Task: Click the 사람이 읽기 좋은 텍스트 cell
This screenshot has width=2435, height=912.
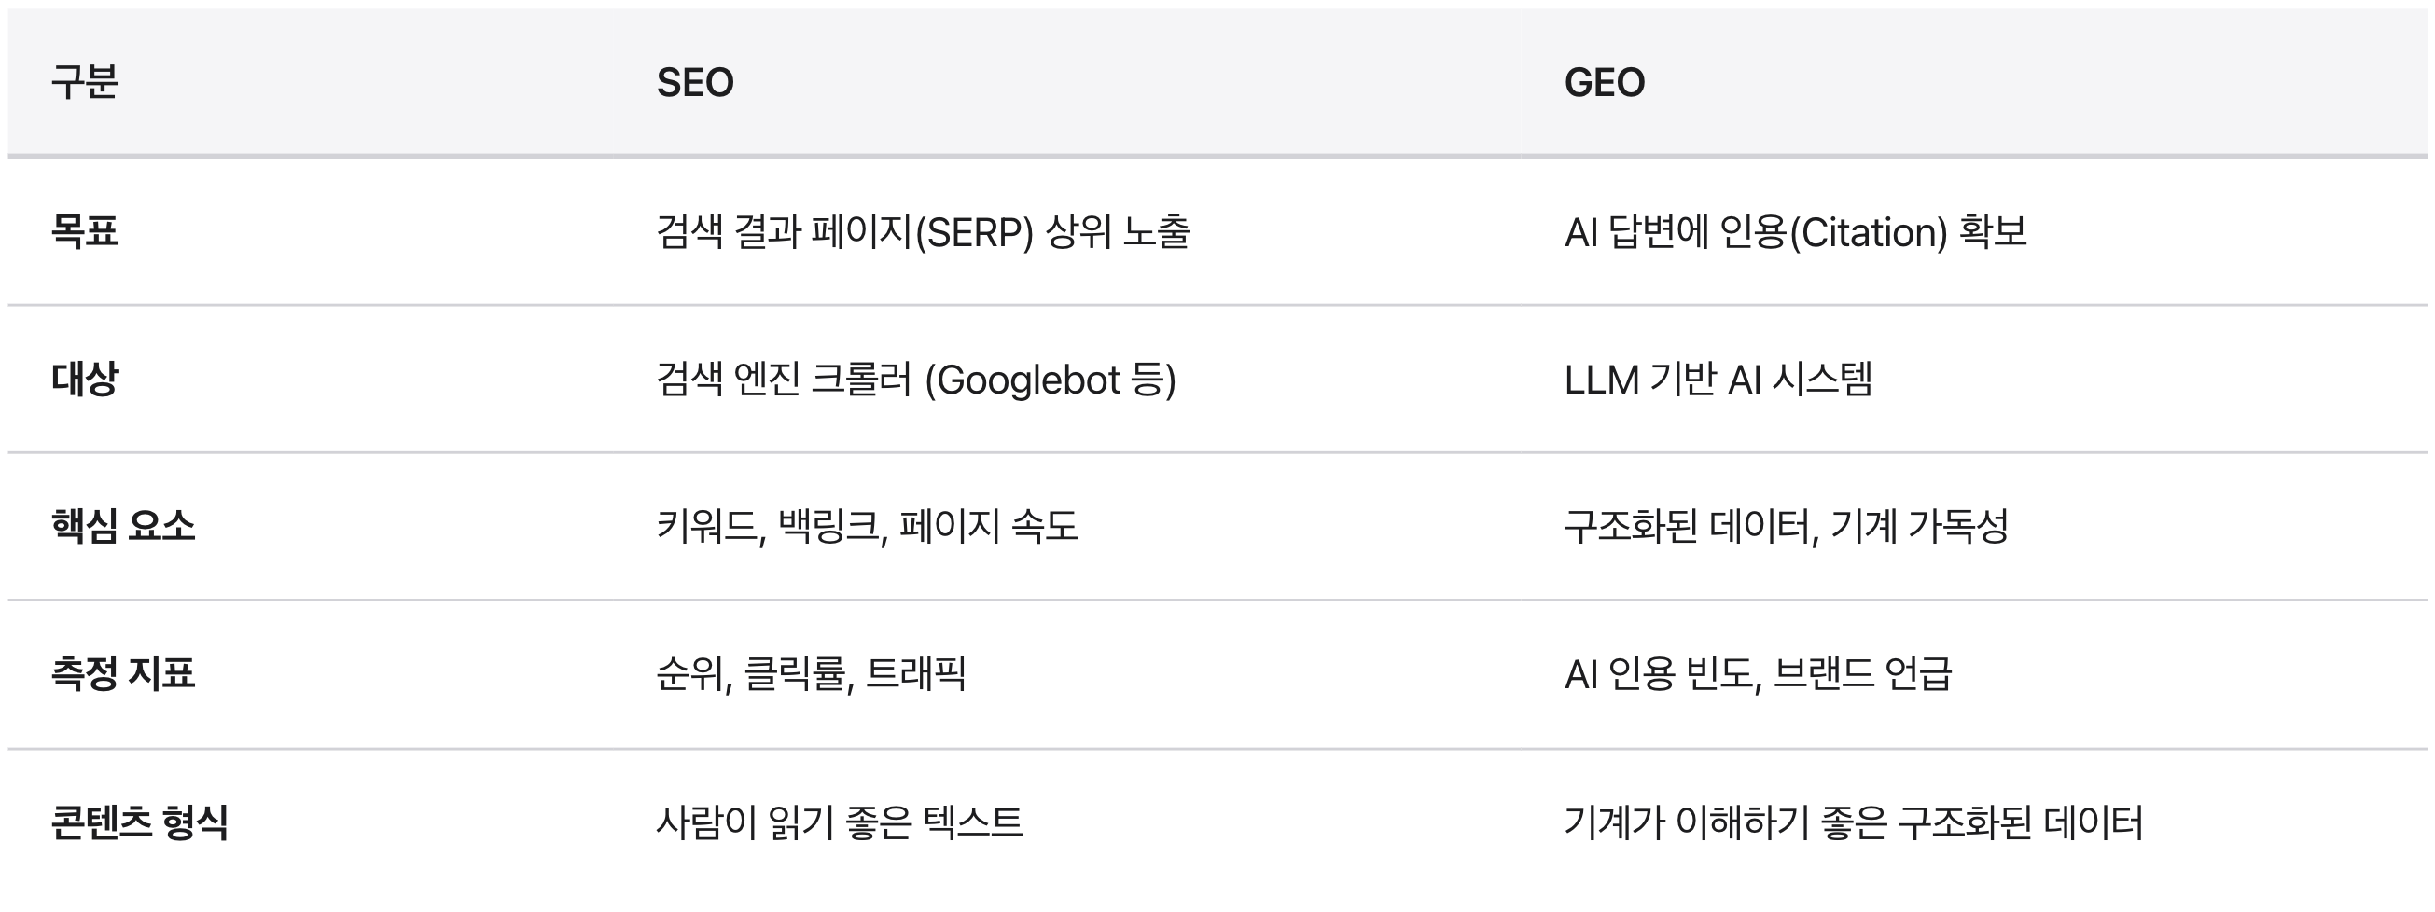Action: (840, 822)
